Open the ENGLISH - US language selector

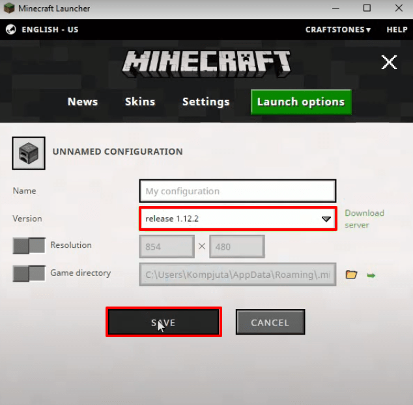pos(50,29)
